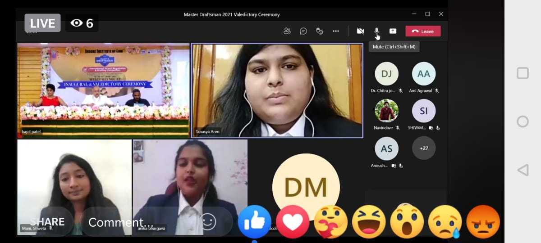This screenshot has height=243, width=541.
Task: Click the Dr. Chitra jo... name label
Action: tap(383, 90)
